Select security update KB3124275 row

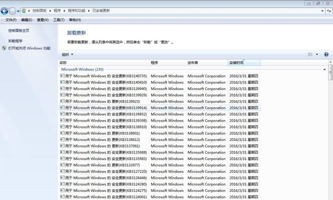159,190
